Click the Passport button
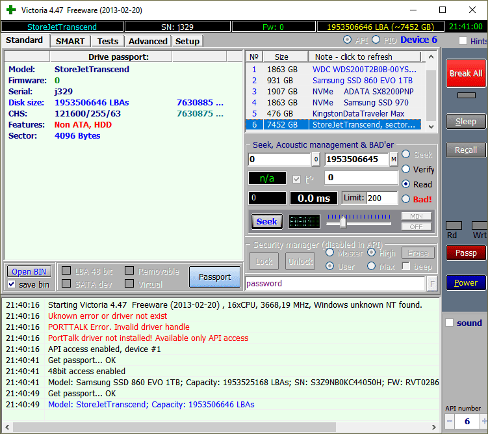 (x=214, y=277)
